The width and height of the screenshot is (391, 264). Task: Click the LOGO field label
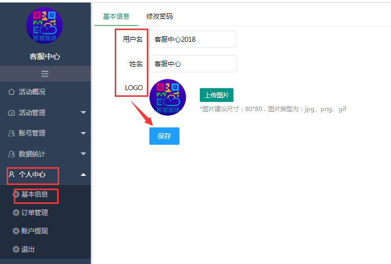(134, 88)
